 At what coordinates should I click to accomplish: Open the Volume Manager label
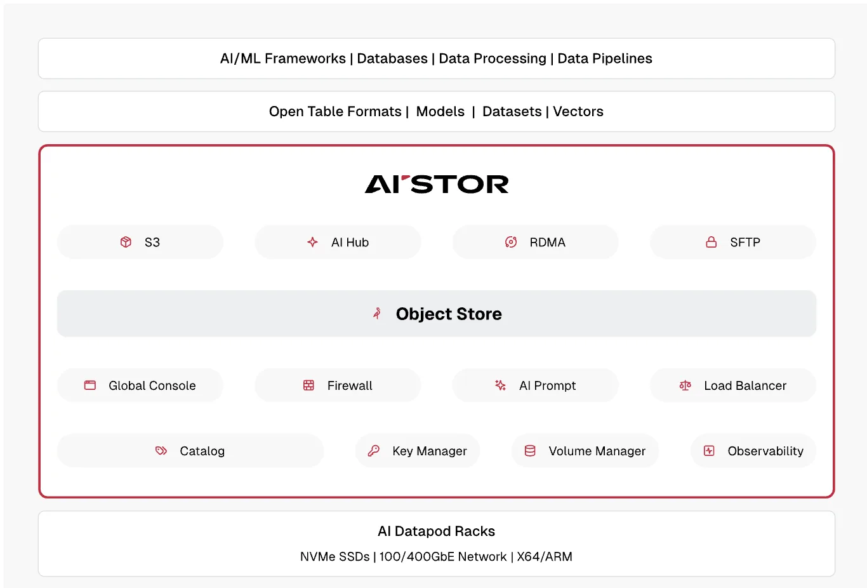(x=597, y=451)
